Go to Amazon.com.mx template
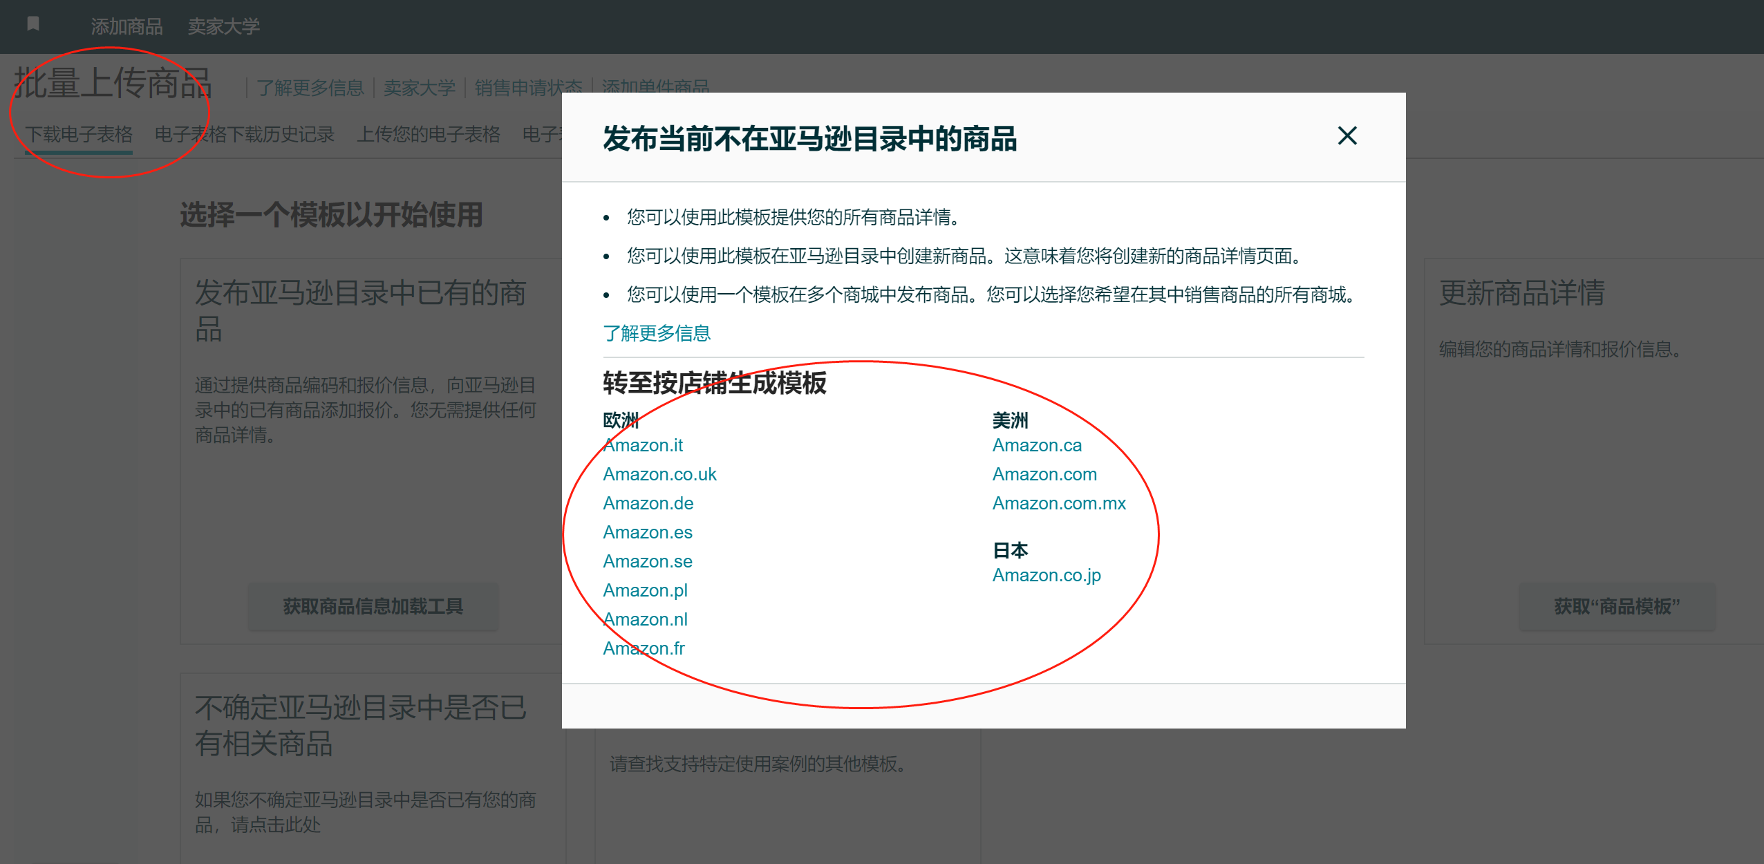Screen dimensions: 1764x864 (x=1059, y=503)
